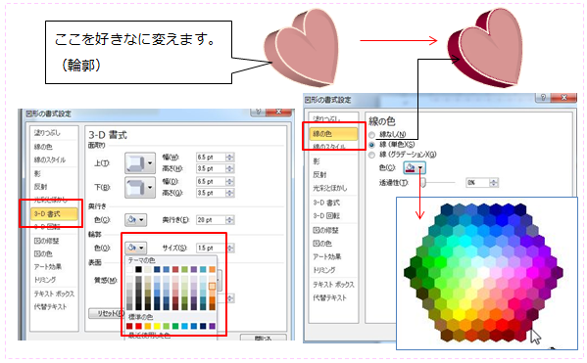Screen dimensions: 587x363
Task: Click 奥行き(E) 20 pt depth field
Action: pyautogui.click(x=211, y=220)
